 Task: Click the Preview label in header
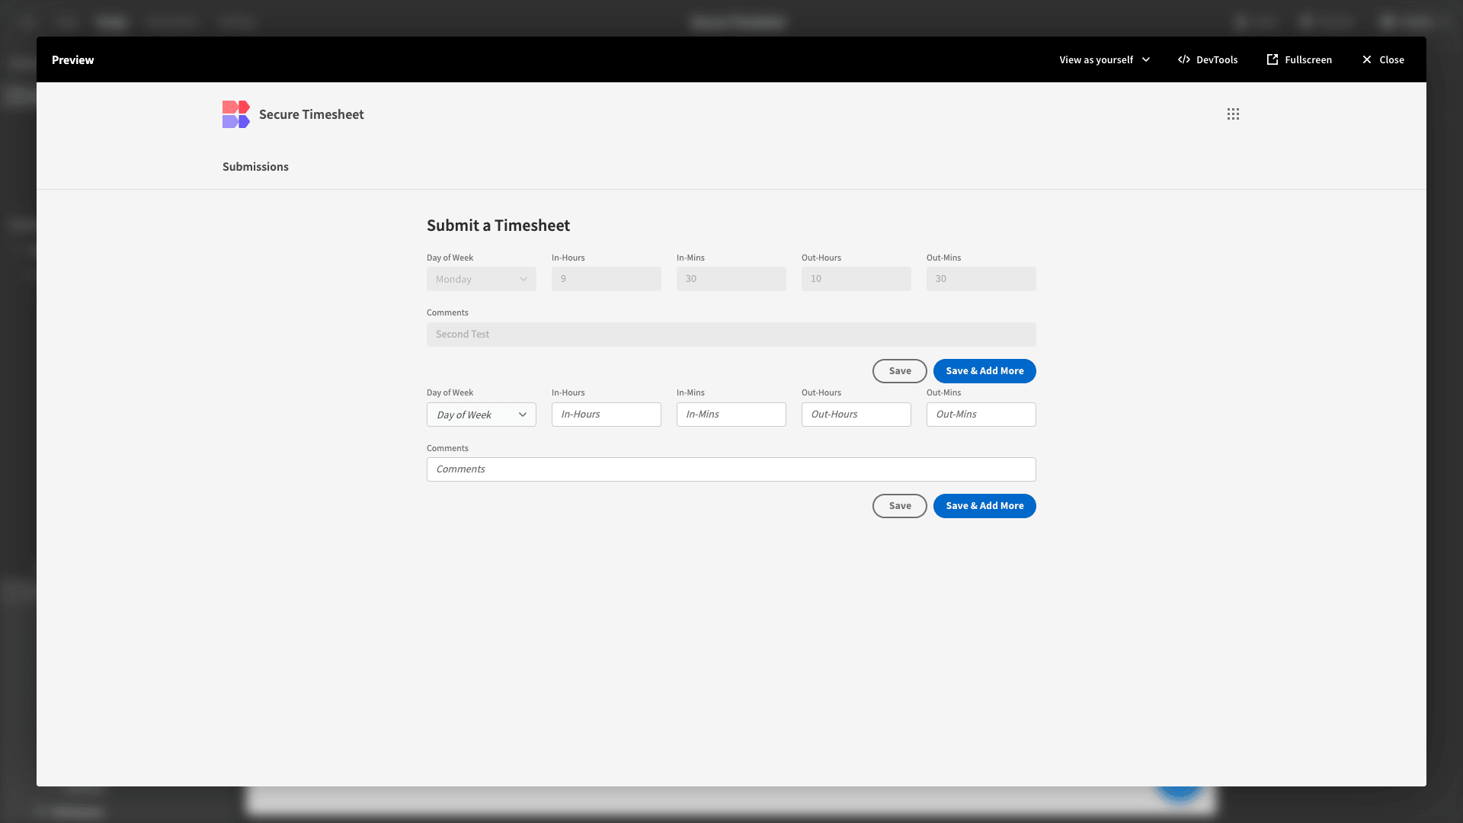(73, 59)
